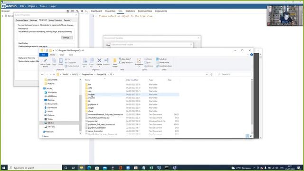
Task: Select the installation_summary.log file
Action: 99,118
